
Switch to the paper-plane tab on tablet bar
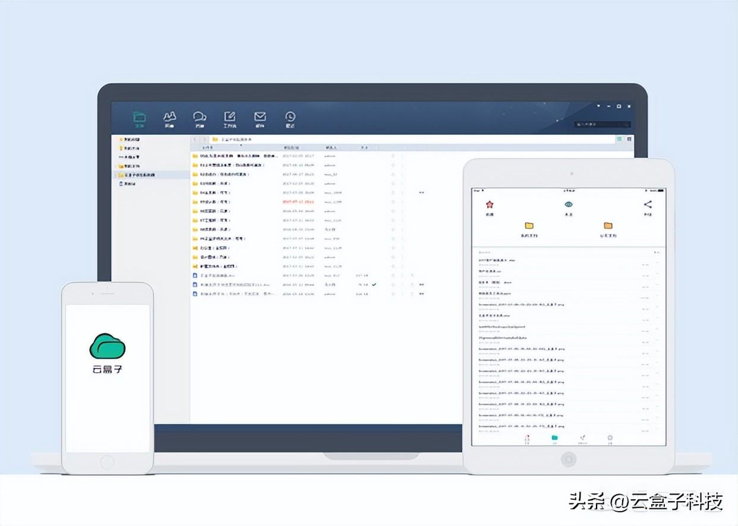pyautogui.click(x=583, y=439)
